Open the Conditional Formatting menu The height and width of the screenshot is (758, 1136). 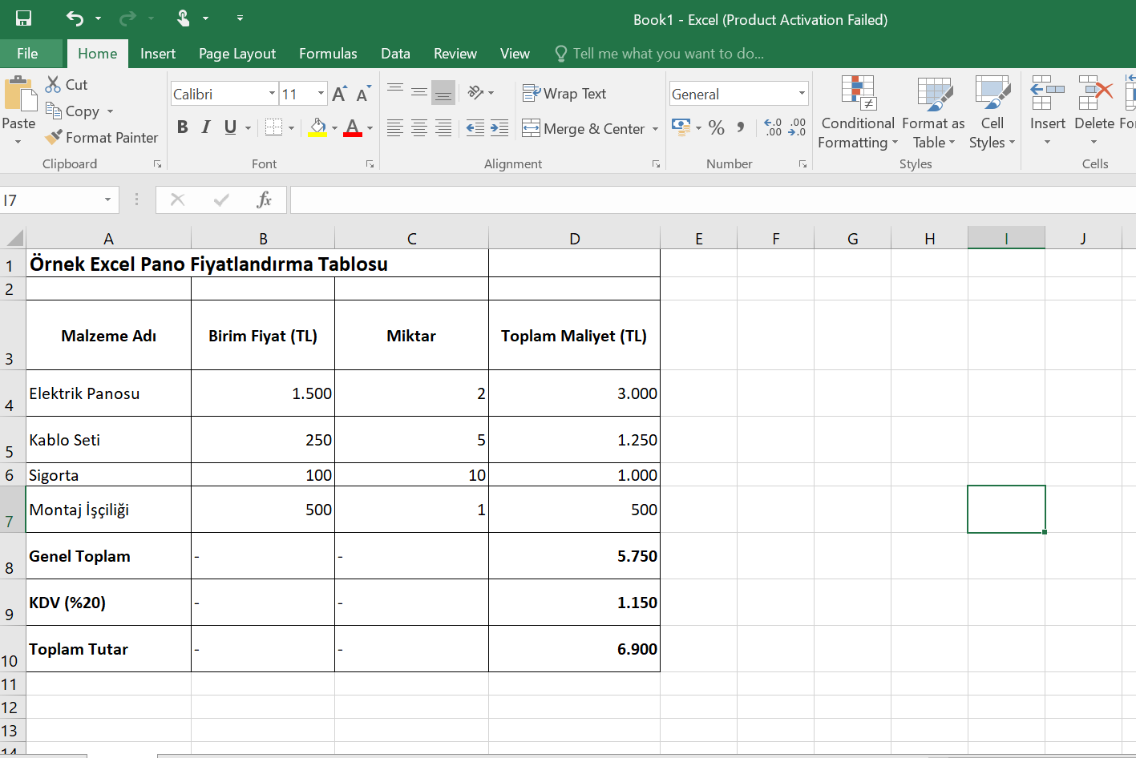858,112
